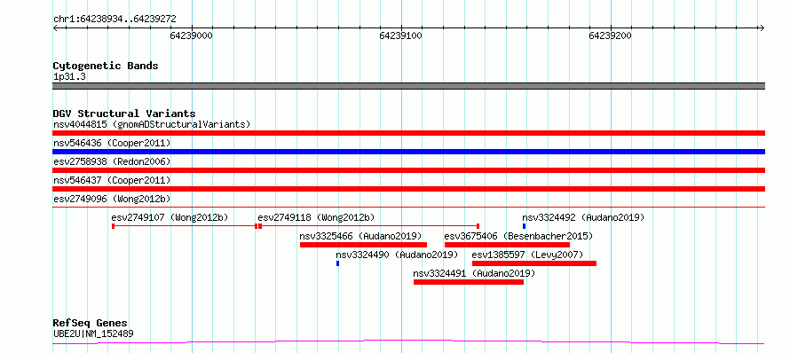This screenshot has height=353, width=790.
Task: Click the esv2758938 Redon2006 red bar
Action: [408, 170]
